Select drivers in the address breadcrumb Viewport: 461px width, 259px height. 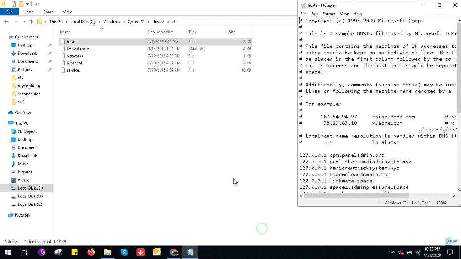(x=158, y=22)
